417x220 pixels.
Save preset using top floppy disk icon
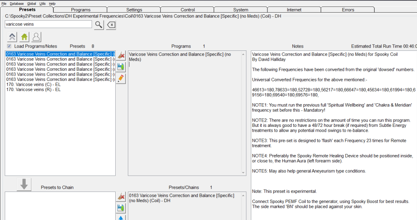coord(121,67)
